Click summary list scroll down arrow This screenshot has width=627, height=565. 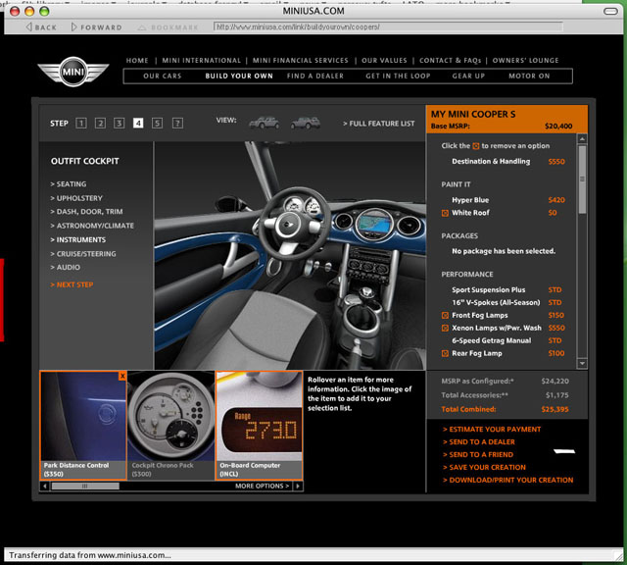pyautogui.click(x=582, y=364)
